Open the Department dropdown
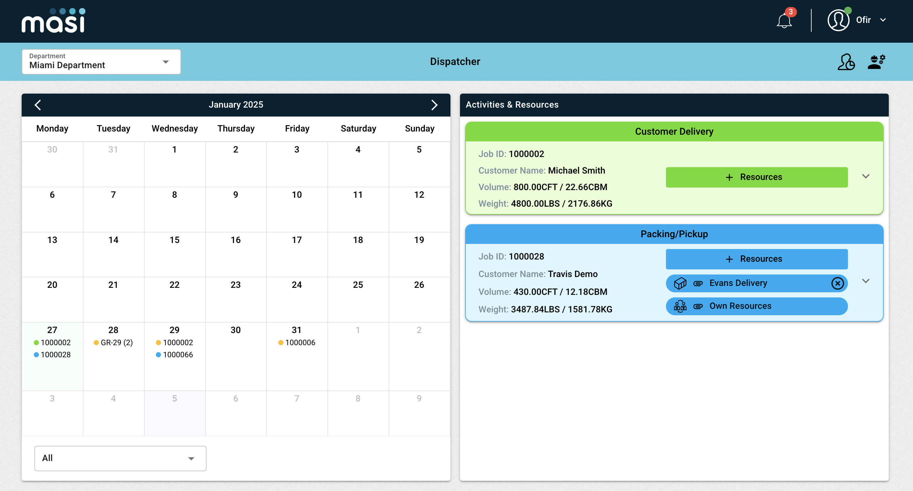Screen dimensions: 913x491 [101, 62]
